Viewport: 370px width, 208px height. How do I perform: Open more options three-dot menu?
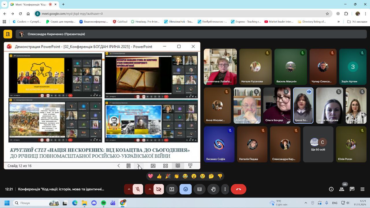tap(225, 189)
